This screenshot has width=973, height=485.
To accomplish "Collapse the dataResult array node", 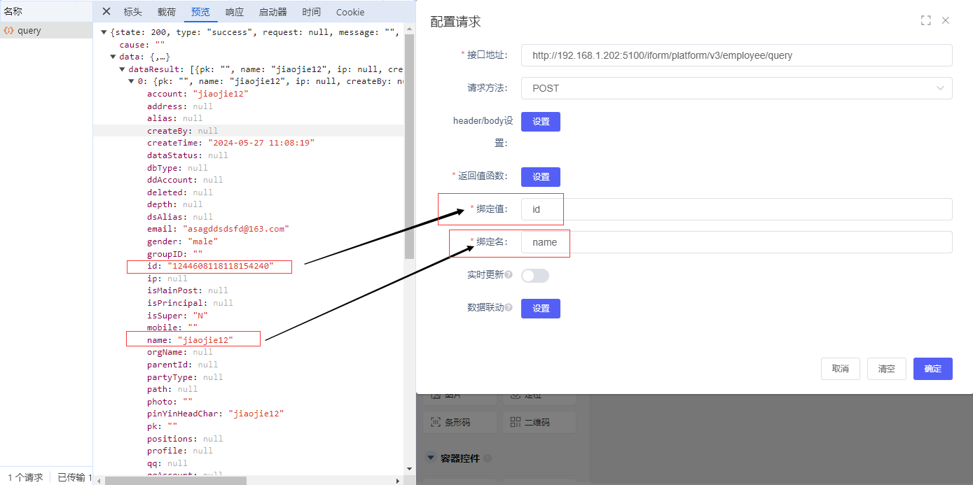I will click(123, 69).
